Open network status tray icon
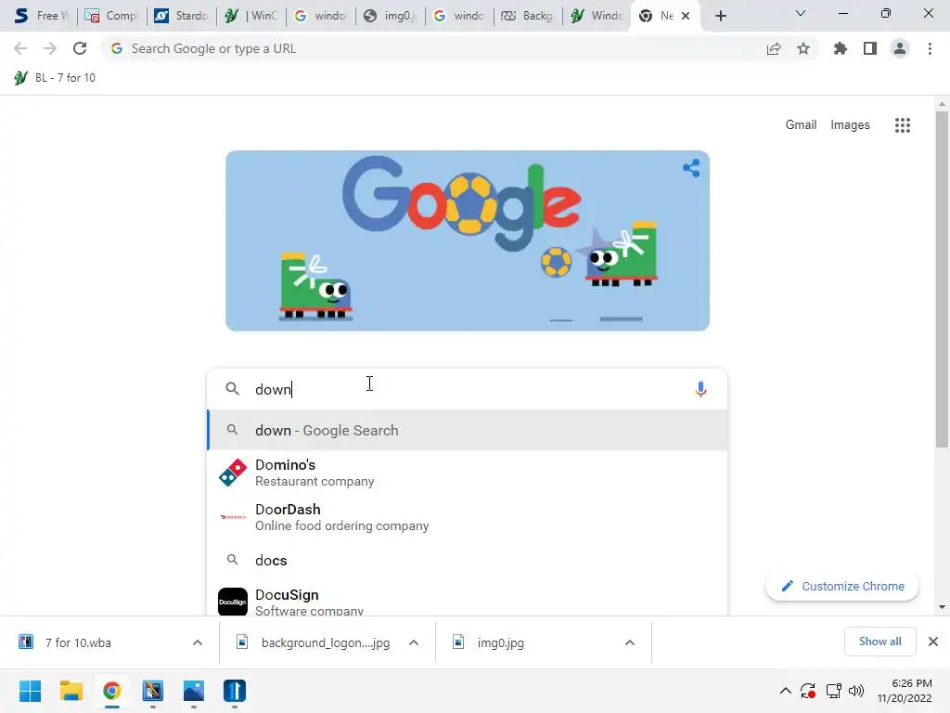The height and width of the screenshot is (713, 950). click(834, 691)
